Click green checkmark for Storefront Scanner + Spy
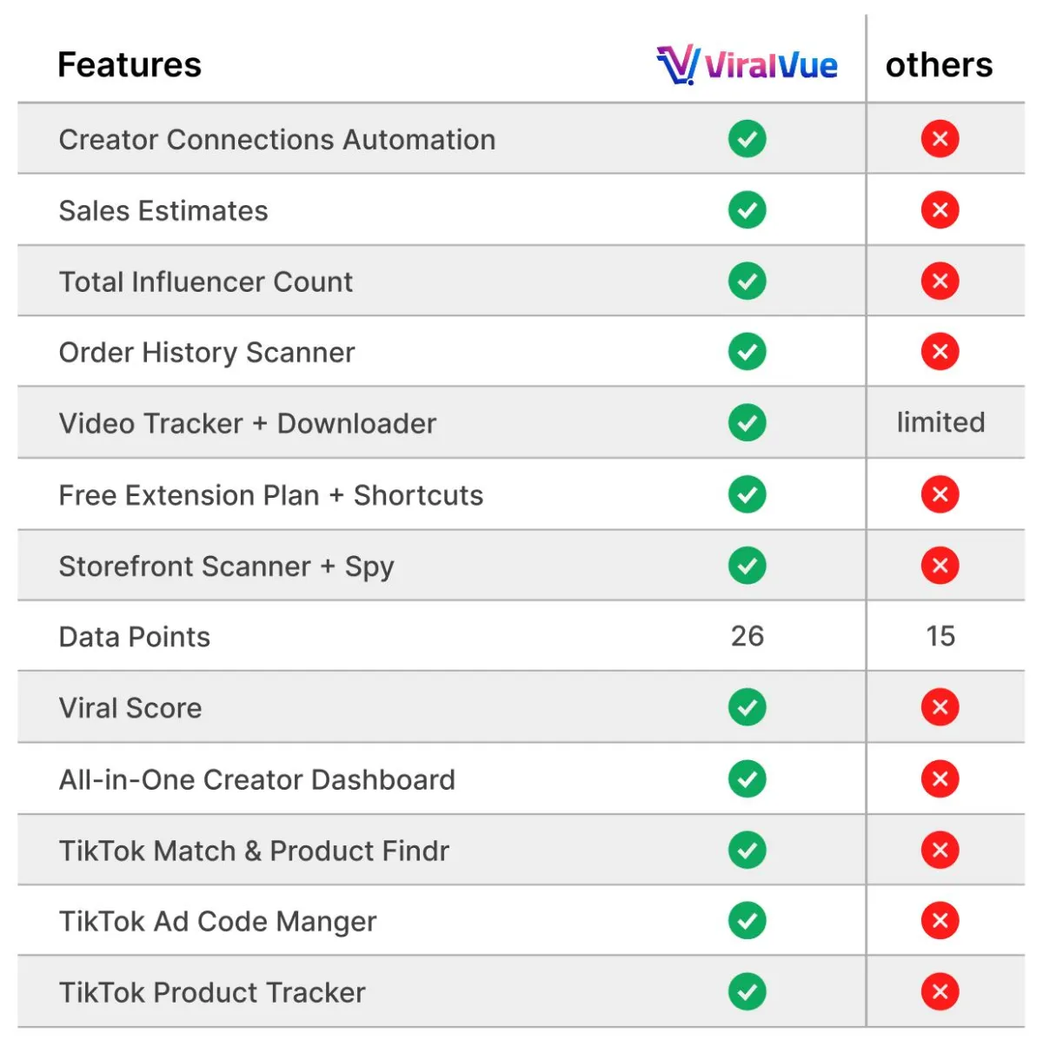 [747, 566]
